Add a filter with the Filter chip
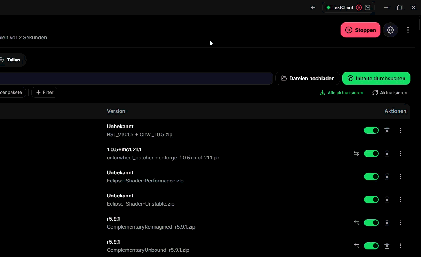Screen dimensions: 421x257 click(44, 92)
